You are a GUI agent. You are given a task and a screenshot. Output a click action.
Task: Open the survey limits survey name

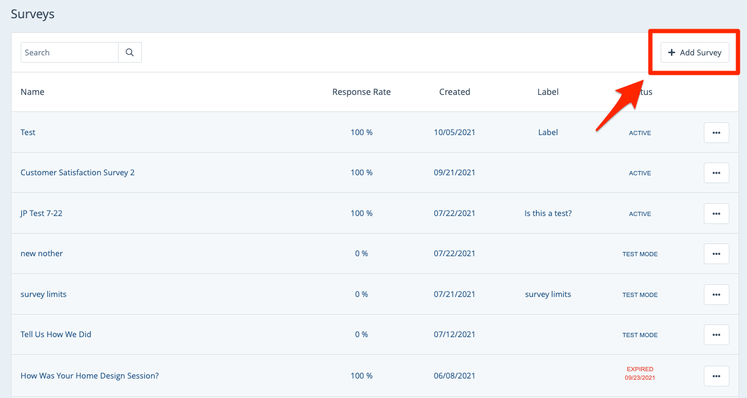43,295
